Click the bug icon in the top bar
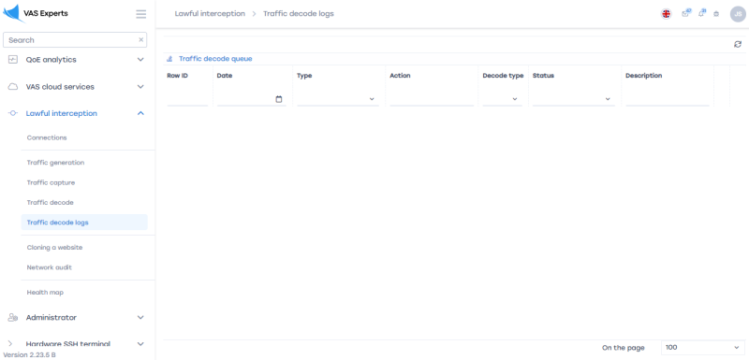 (716, 14)
